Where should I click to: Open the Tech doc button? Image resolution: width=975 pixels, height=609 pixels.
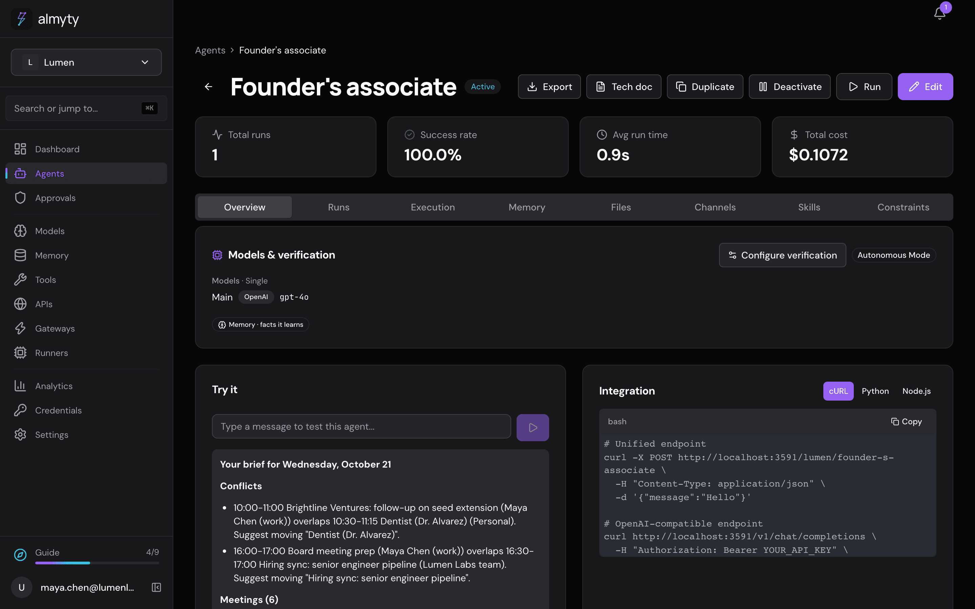(624, 87)
